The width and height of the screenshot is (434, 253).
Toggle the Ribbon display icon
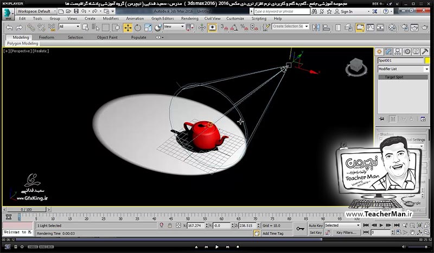pyautogui.click(x=360, y=28)
